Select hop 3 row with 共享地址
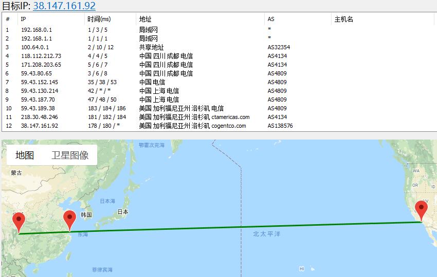Image resolution: width=437 pixels, height=277 pixels. [x=151, y=47]
